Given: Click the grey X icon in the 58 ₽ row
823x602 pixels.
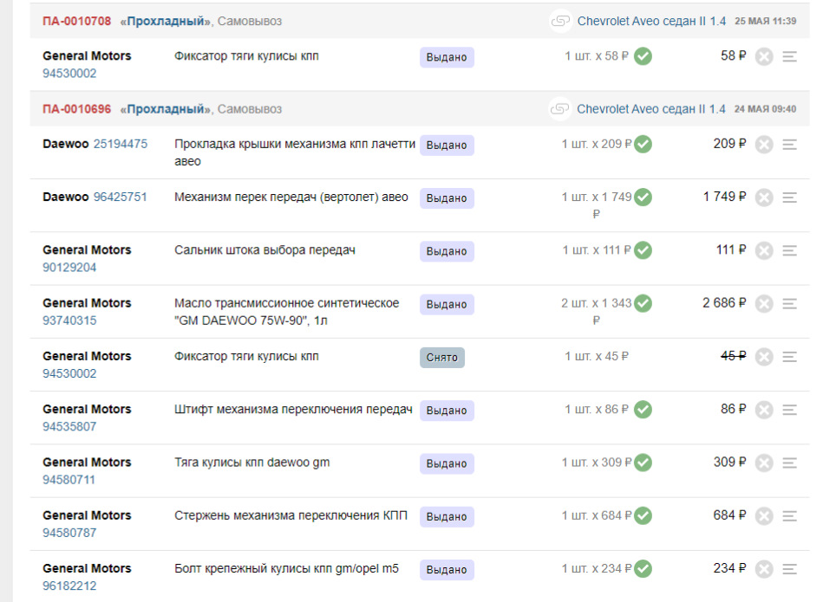Looking at the screenshot, I should click(x=764, y=56).
